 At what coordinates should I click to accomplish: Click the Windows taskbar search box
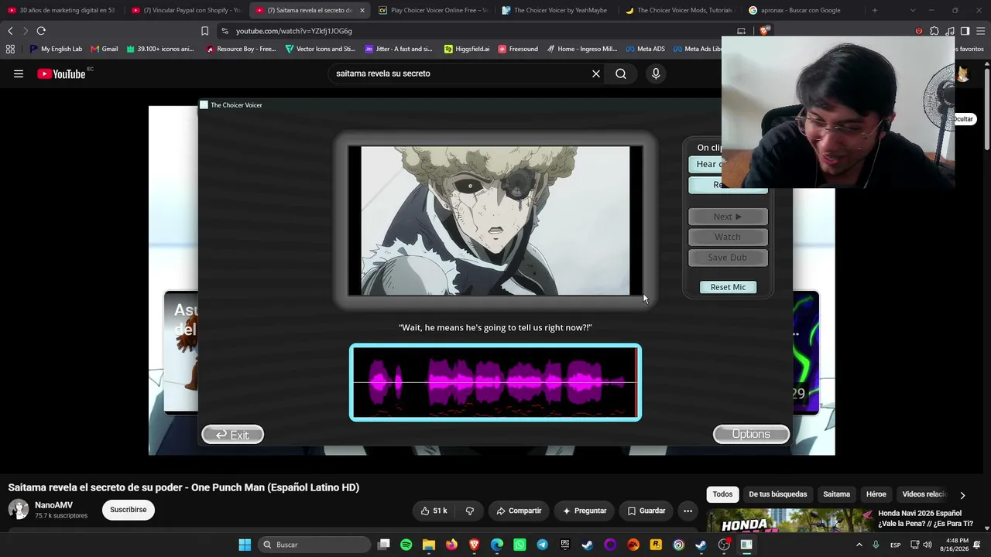(314, 545)
